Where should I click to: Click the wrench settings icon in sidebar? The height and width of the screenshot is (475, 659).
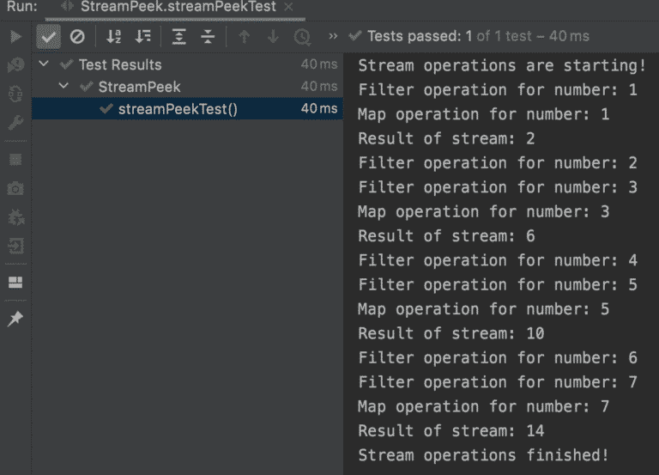[x=15, y=123]
